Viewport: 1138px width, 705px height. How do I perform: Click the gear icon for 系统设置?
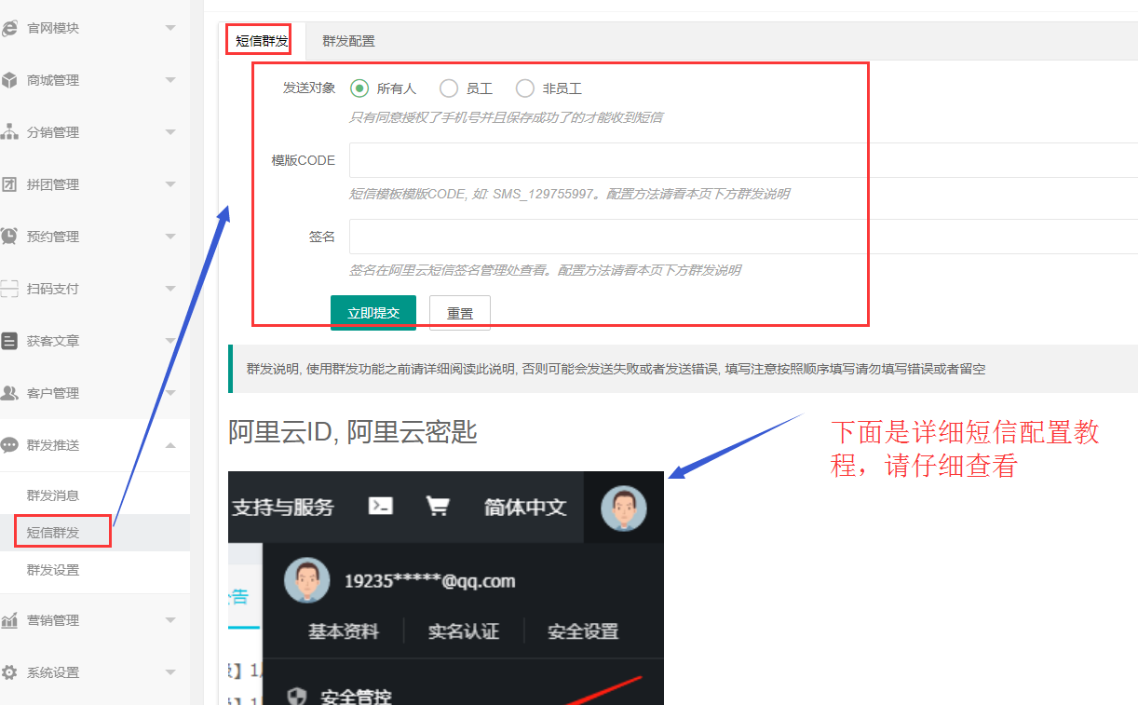[9, 672]
